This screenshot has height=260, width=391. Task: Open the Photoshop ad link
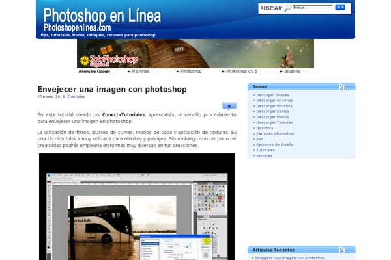(x=189, y=71)
